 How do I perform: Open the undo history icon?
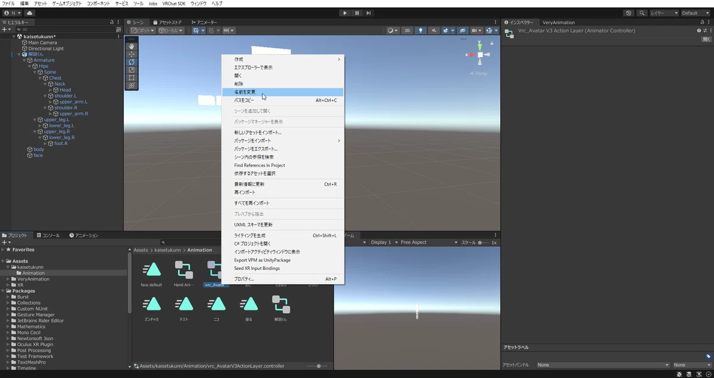click(x=629, y=12)
